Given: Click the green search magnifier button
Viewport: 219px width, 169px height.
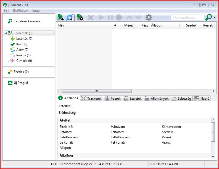Looking at the screenshot, I should pyautogui.click(x=209, y=17).
